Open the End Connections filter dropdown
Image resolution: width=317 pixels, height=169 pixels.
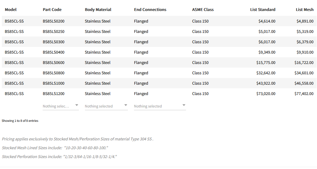pyautogui.click(x=160, y=106)
